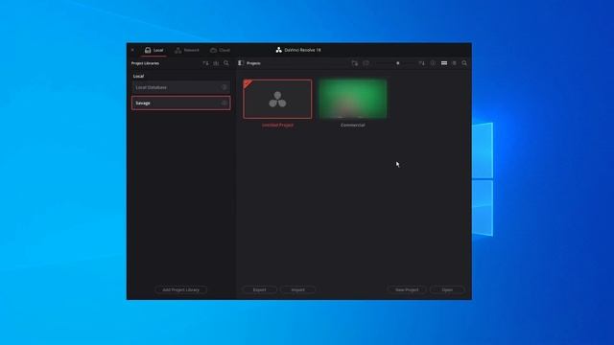Click the icon right of new folder

(366, 63)
